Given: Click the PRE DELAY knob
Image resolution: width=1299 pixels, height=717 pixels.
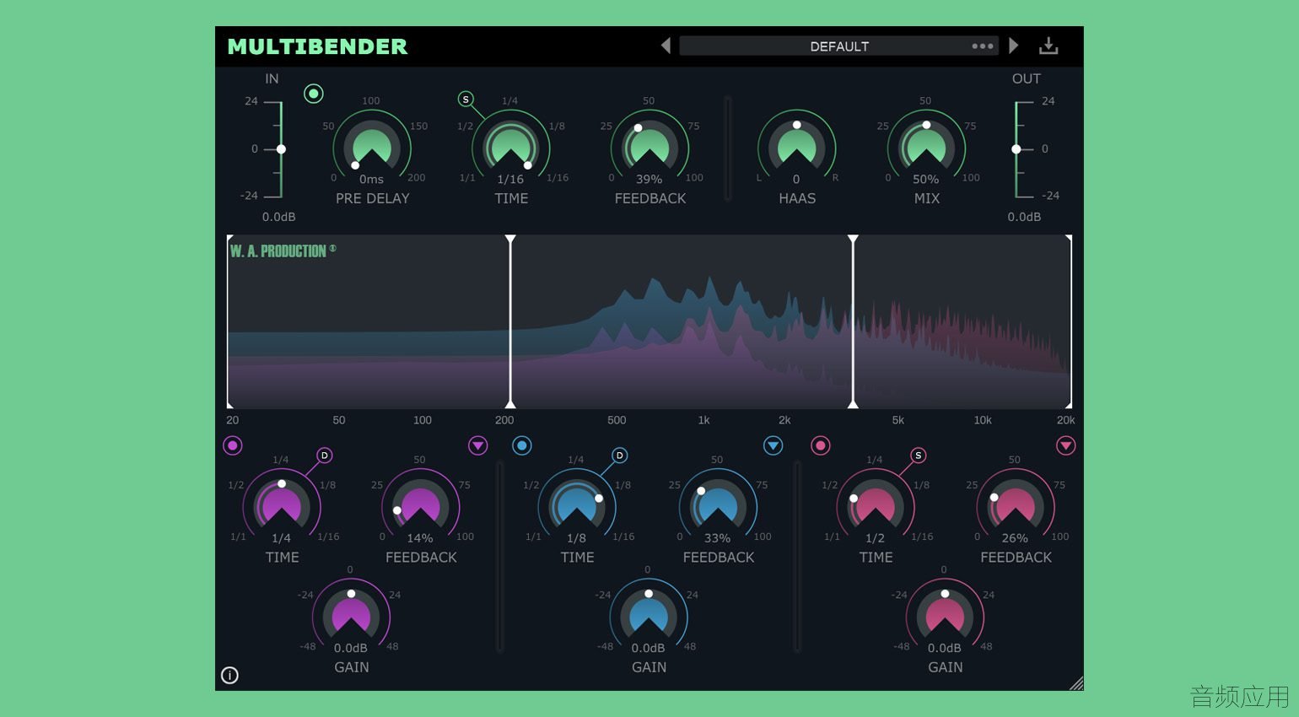Looking at the screenshot, I should [372, 146].
